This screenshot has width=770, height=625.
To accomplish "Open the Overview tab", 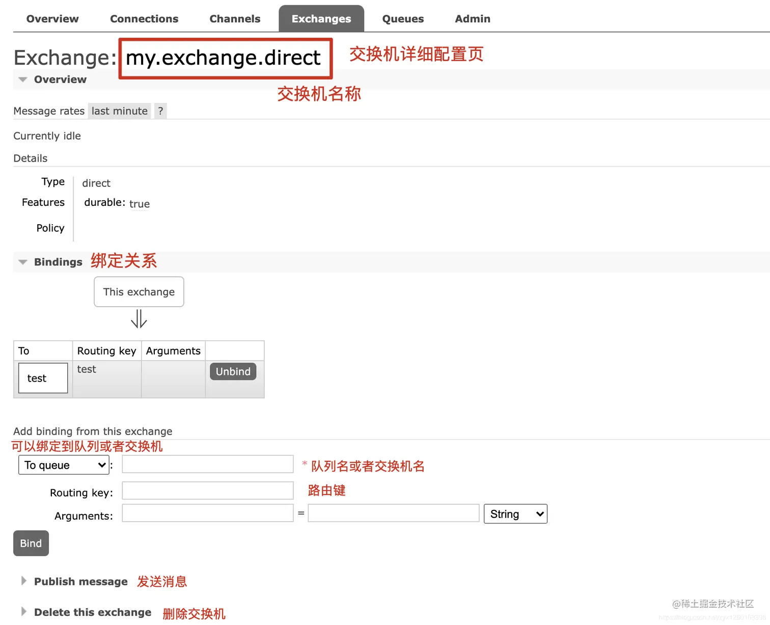I will pos(52,19).
